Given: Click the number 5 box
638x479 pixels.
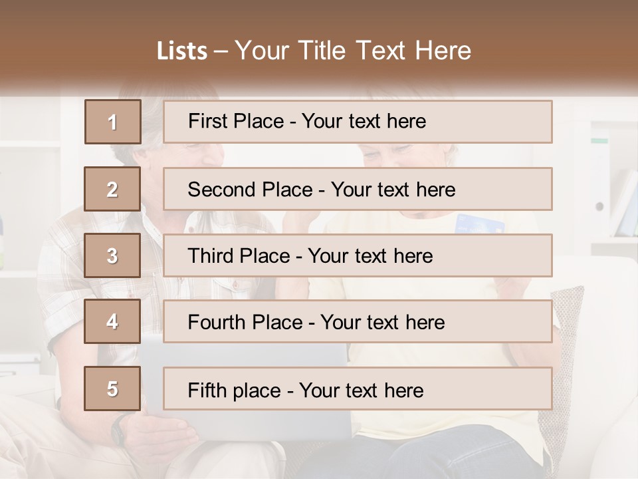Looking at the screenshot, I should (x=113, y=389).
